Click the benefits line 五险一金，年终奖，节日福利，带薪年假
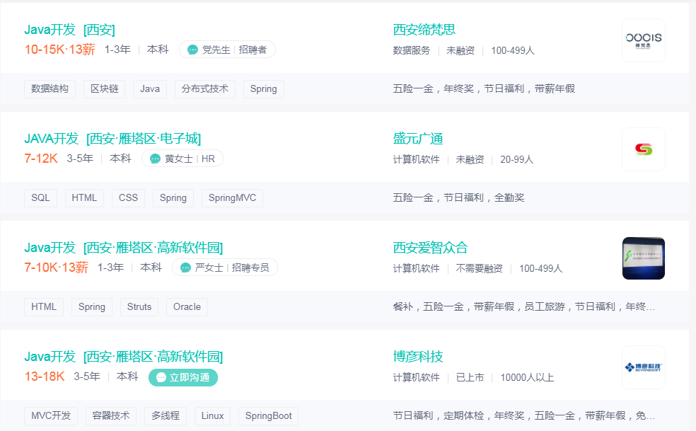This screenshot has width=696, height=431. tap(484, 89)
